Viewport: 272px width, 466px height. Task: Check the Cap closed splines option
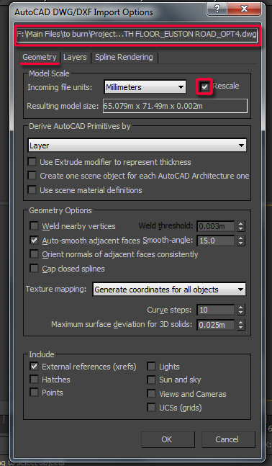[x=34, y=269]
